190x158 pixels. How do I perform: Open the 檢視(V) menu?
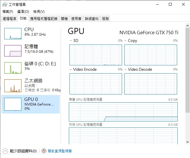(39, 12)
